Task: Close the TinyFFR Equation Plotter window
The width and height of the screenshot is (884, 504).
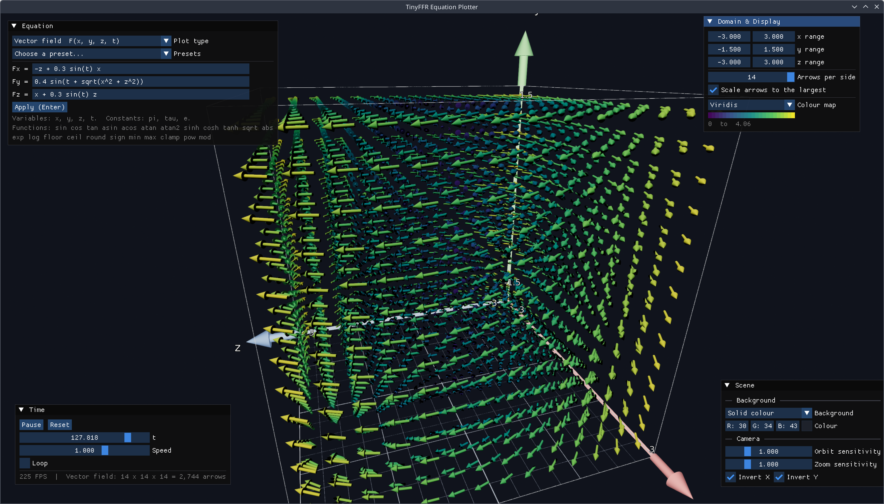Action: [x=877, y=7]
